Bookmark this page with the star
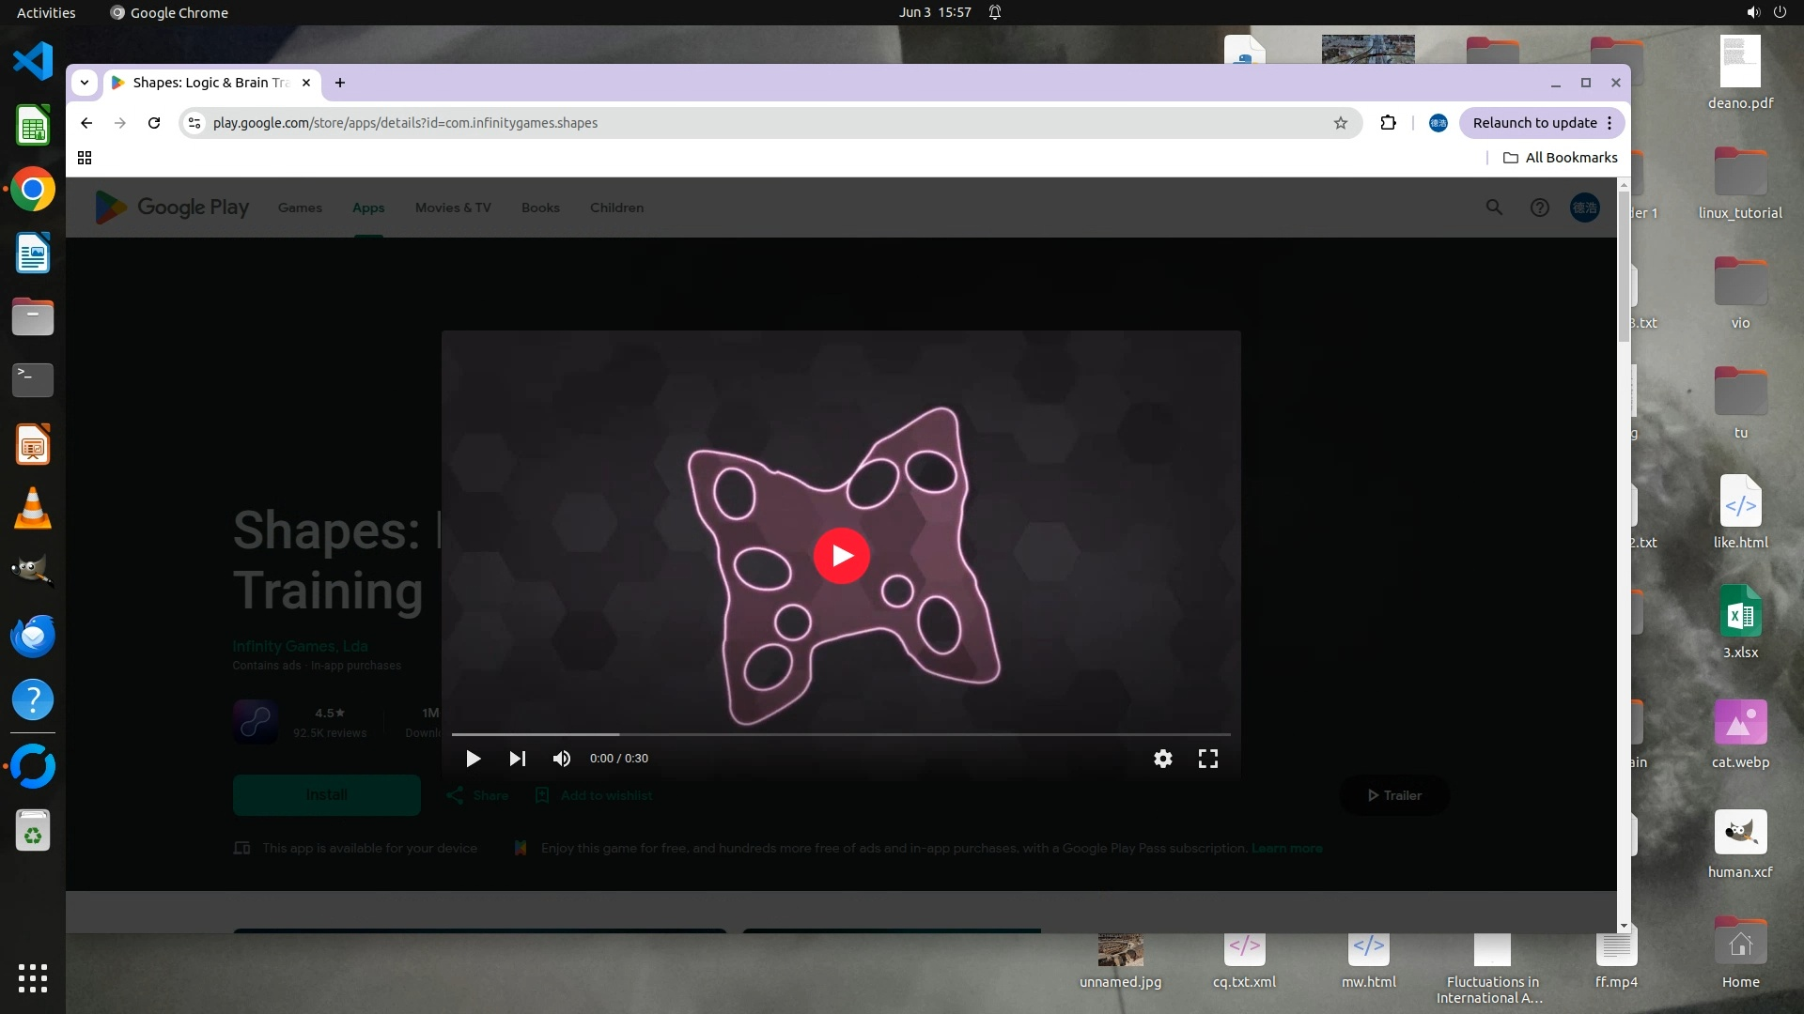This screenshot has height=1014, width=1804. pyautogui.click(x=1341, y=123)
